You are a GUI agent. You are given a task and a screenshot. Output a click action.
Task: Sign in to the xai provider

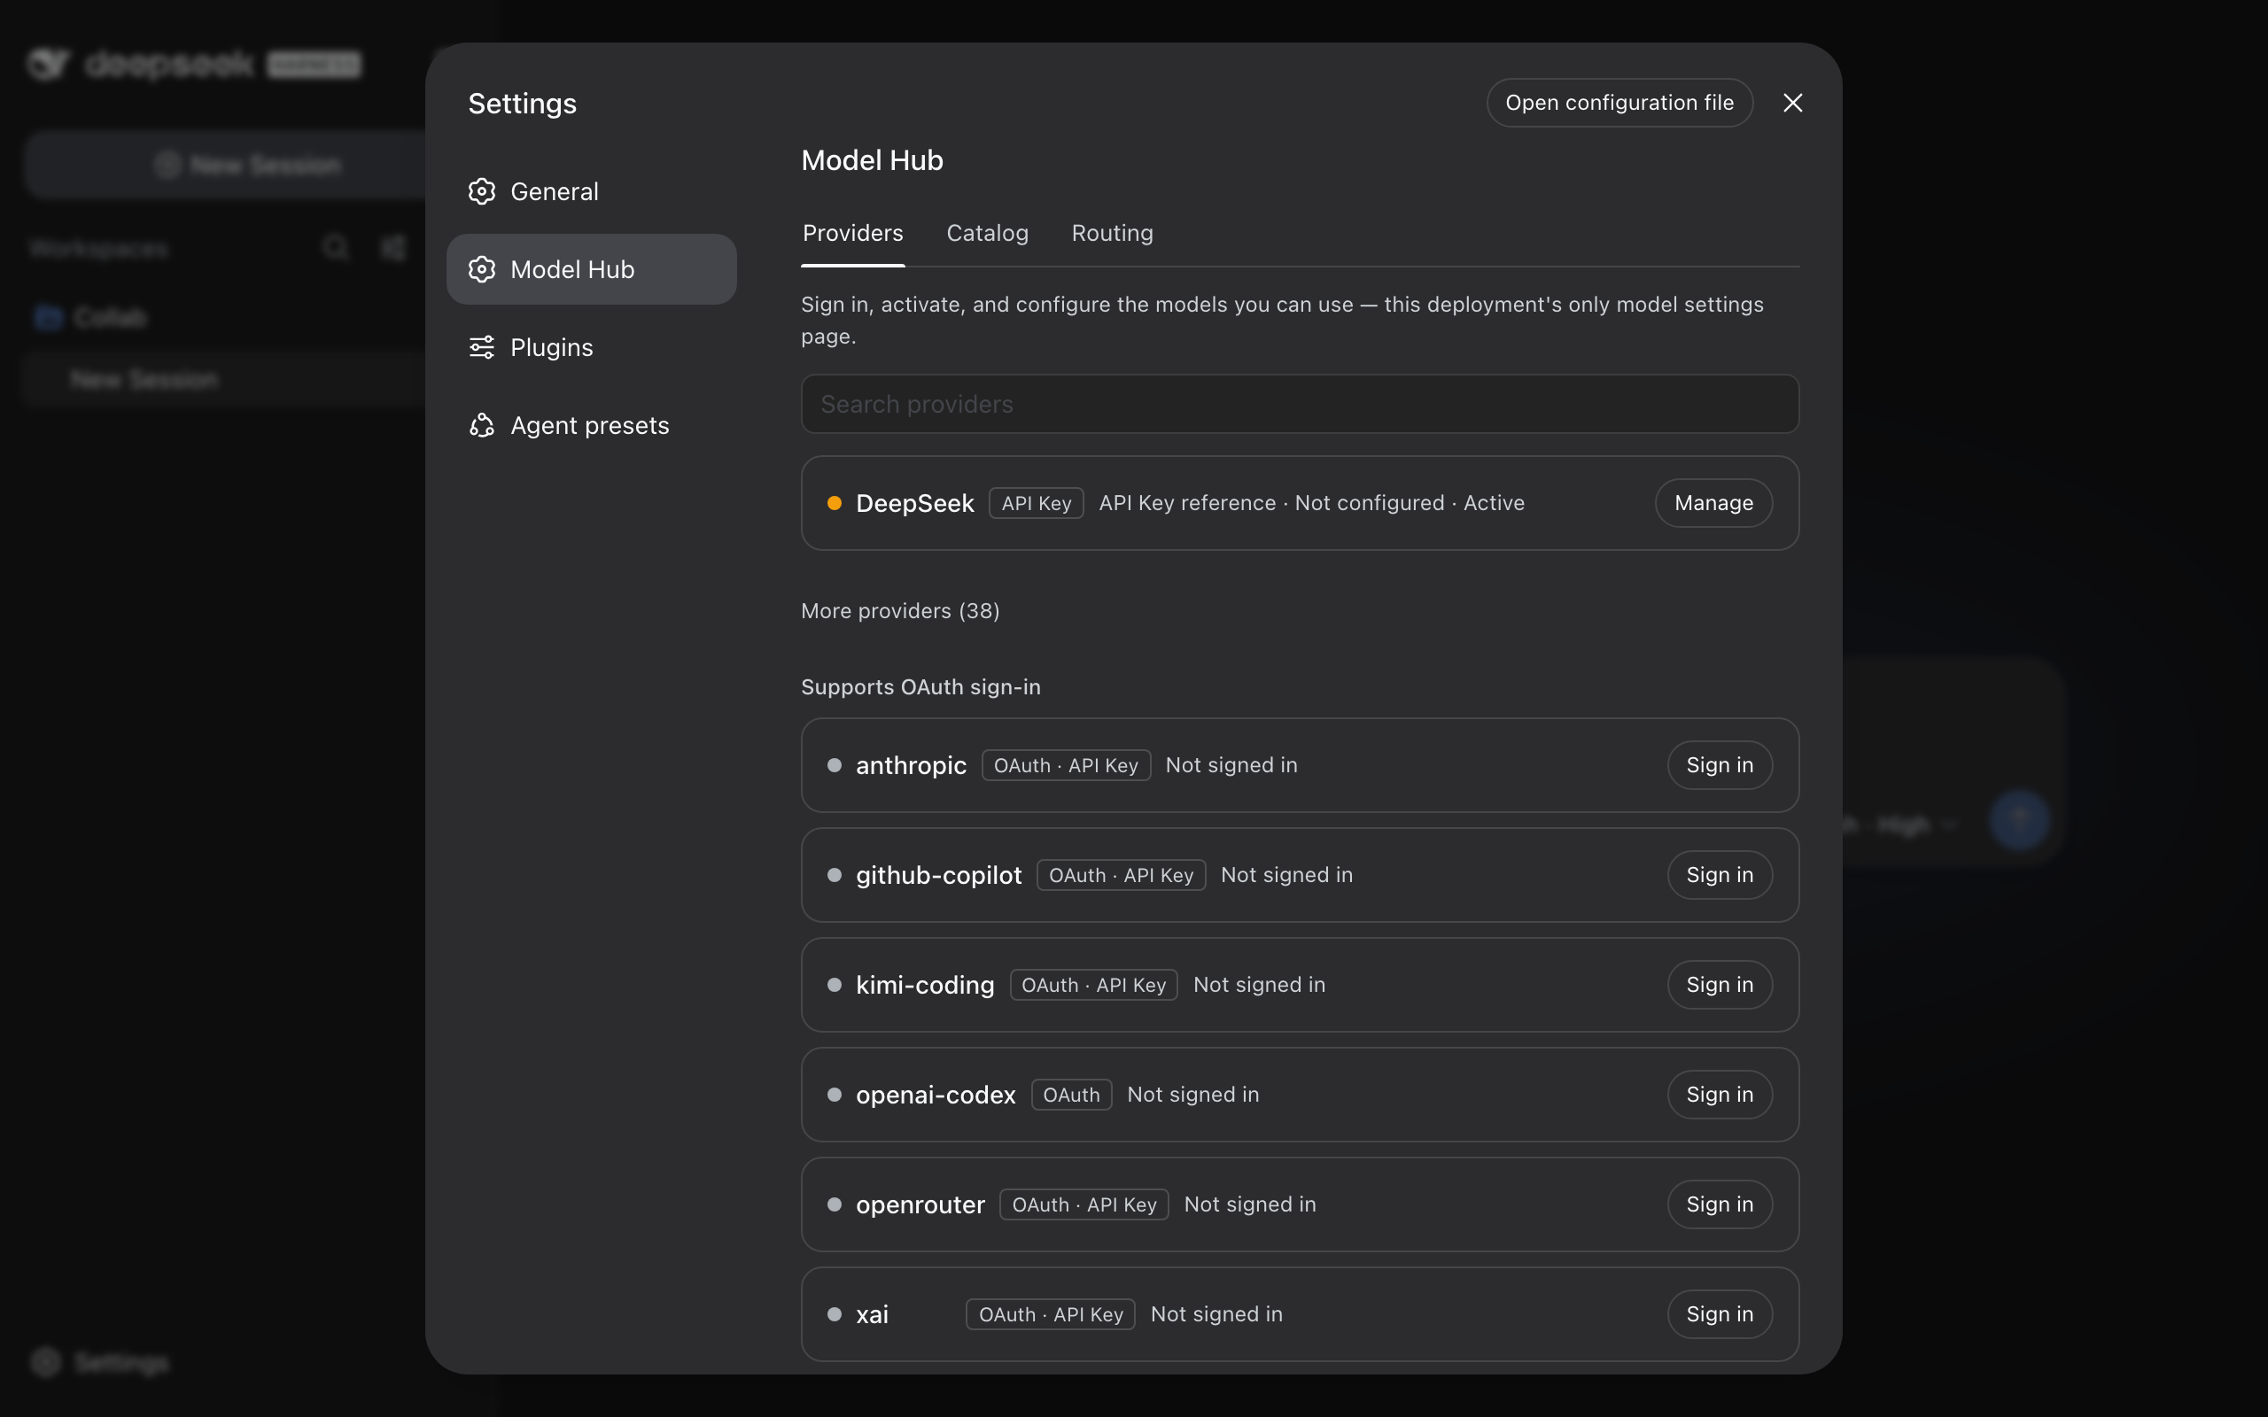1720,1314
